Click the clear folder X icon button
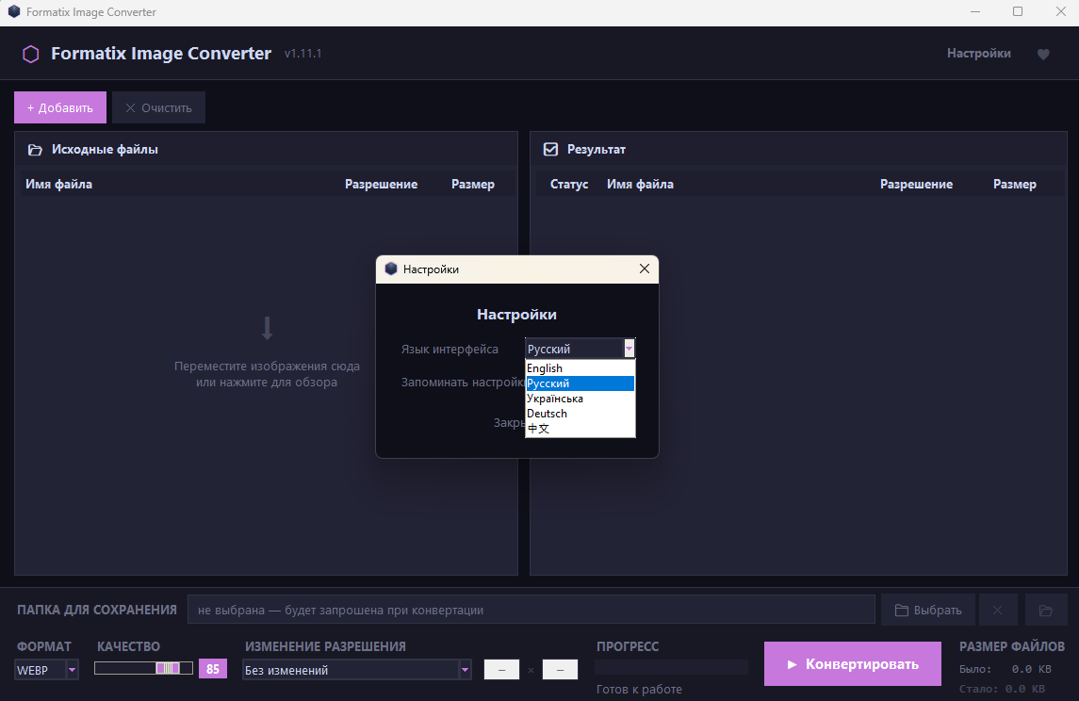Image resolution: width=1079 pixels, height=701 pixels. click(997, 610)
